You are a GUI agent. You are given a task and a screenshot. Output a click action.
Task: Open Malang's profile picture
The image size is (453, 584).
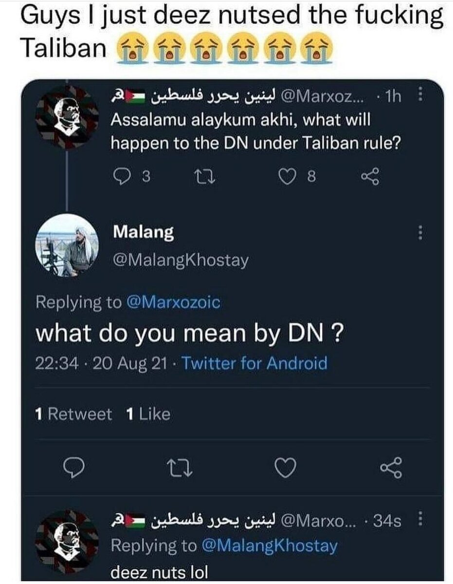tap(67, 245)
